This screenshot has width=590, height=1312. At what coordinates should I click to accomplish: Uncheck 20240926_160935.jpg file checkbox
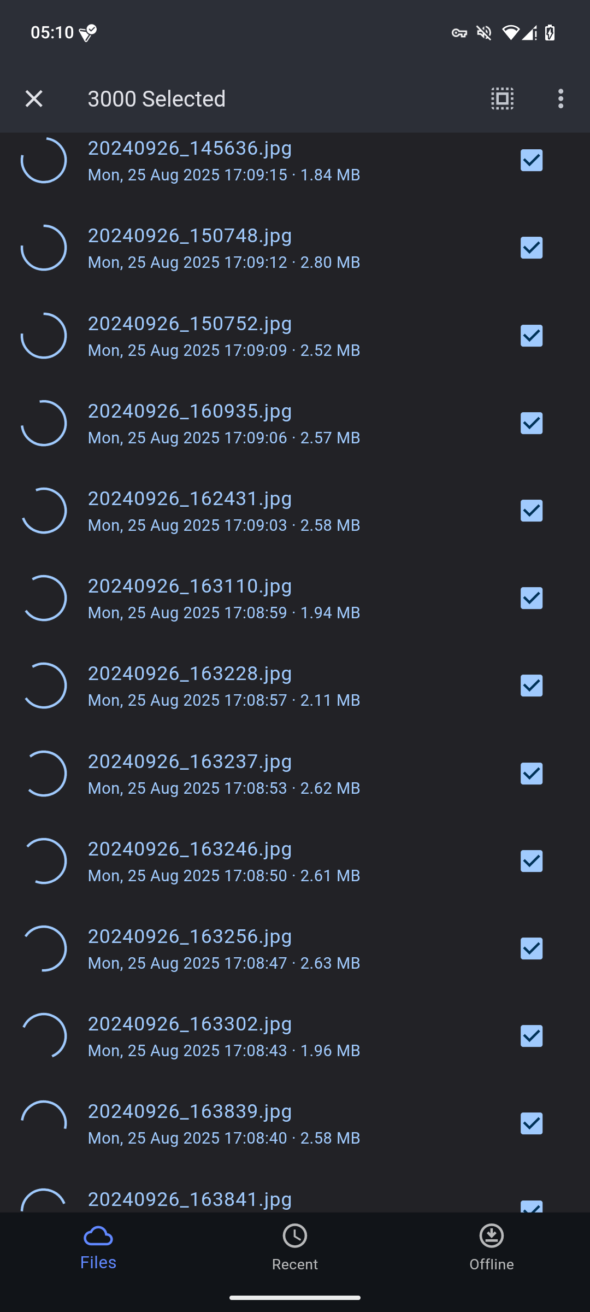click(x=531, y=423)
